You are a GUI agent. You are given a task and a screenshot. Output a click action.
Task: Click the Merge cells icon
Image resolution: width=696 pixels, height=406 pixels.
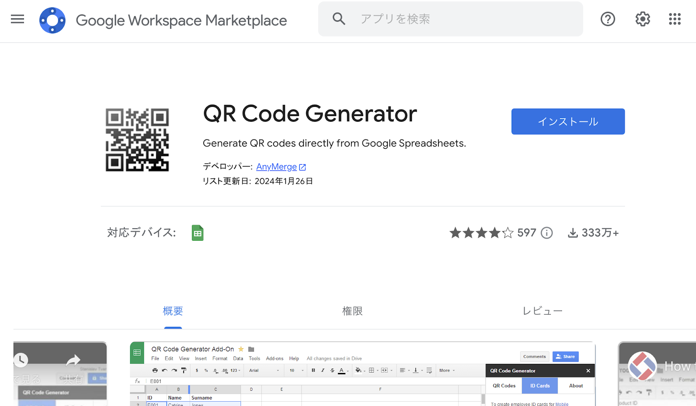(x=383, y=370)
